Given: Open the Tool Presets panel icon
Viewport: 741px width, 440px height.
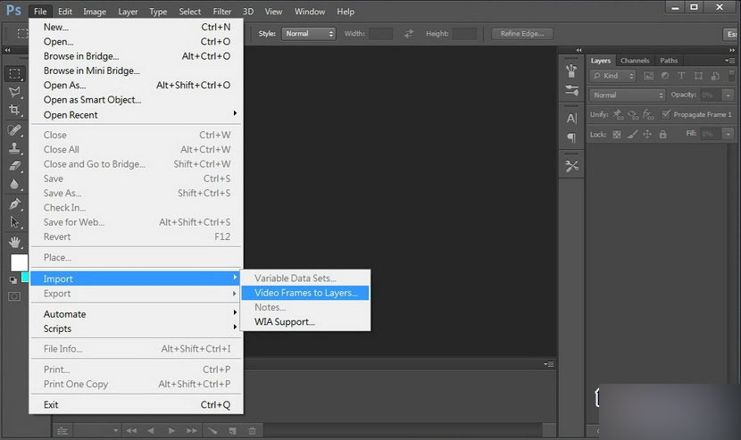Looking at the screenshot, I should tap(571, 166).
